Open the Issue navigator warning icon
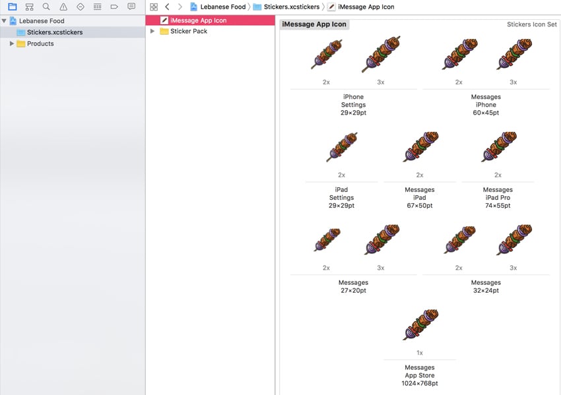561x395 pixels. pyautogui.click(x=63, y=7)
